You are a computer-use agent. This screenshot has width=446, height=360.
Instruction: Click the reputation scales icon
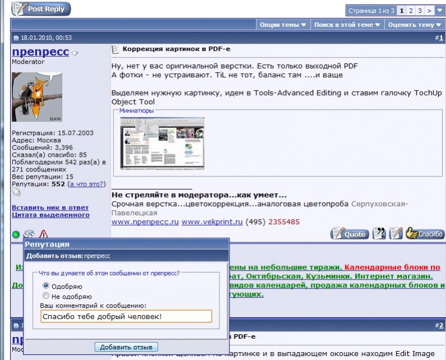29,234
